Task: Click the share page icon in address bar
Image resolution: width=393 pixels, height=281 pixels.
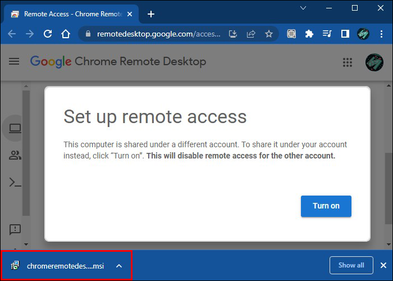Action: (x=252, y=34)
